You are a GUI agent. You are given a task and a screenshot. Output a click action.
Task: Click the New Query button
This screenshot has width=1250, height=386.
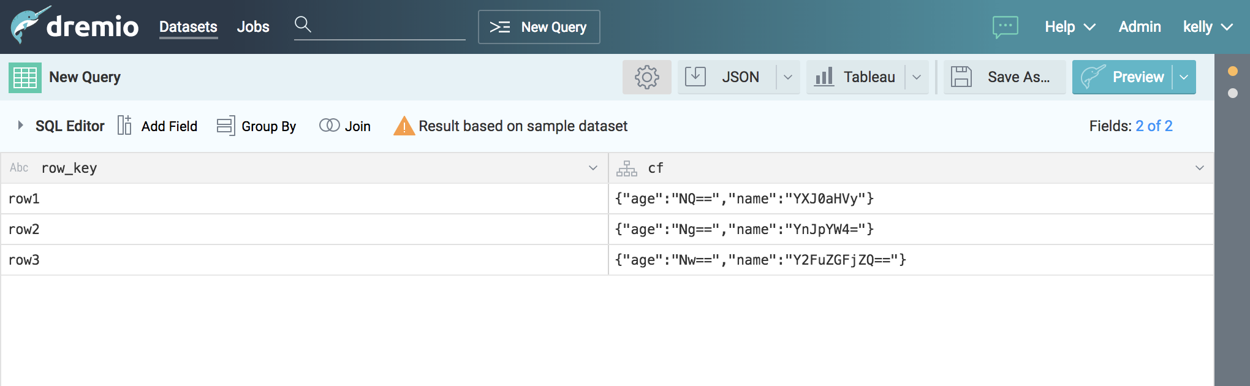[x=539, y=27]
